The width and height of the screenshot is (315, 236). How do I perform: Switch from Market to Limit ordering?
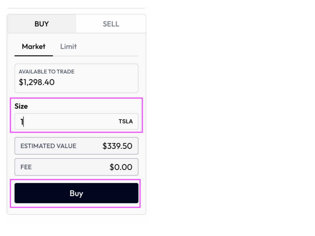[68, 46]
